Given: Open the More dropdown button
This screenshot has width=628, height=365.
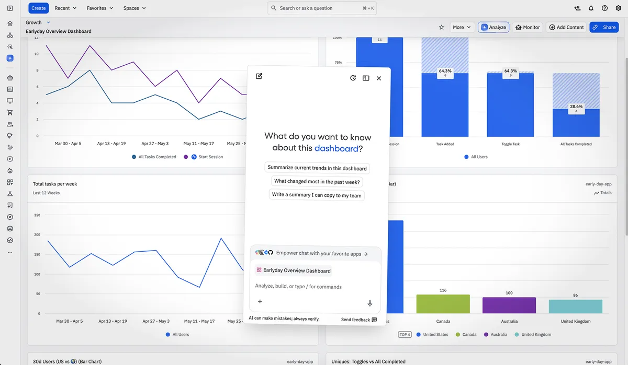Looking at the screenshot, I should [462, 27].
